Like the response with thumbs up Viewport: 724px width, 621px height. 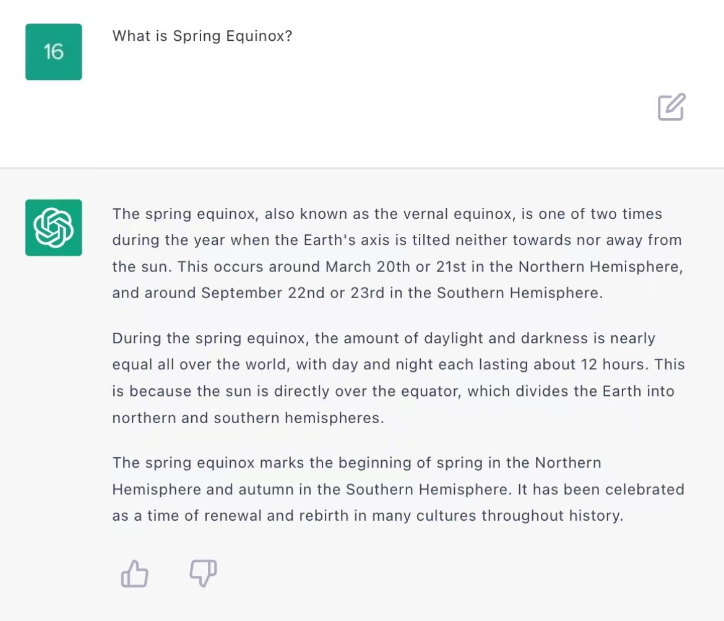coord(134,573)
